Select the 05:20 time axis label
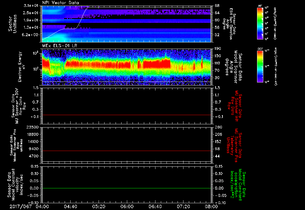305x210 pixels. click(99, 206)
